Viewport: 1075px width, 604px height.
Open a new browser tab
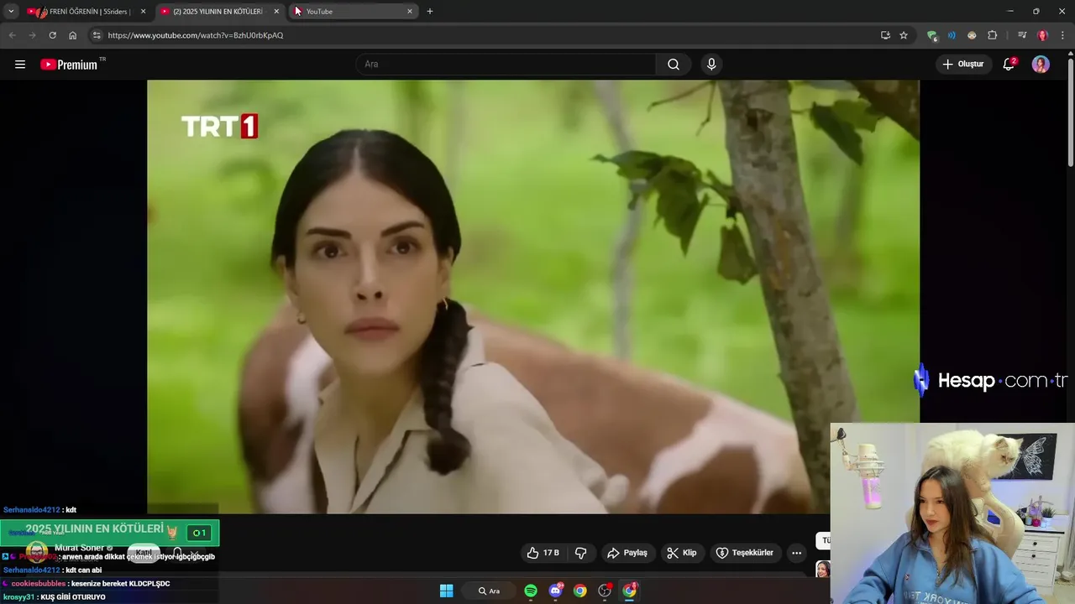coord(430,12)
